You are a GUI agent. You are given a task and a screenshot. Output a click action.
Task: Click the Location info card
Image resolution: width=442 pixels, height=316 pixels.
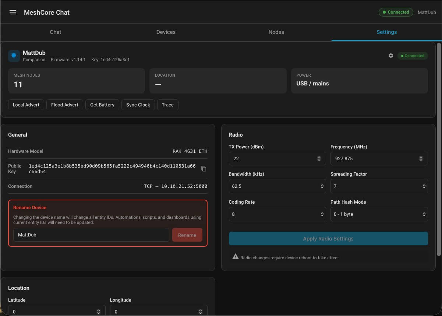(x=218, y=81)
